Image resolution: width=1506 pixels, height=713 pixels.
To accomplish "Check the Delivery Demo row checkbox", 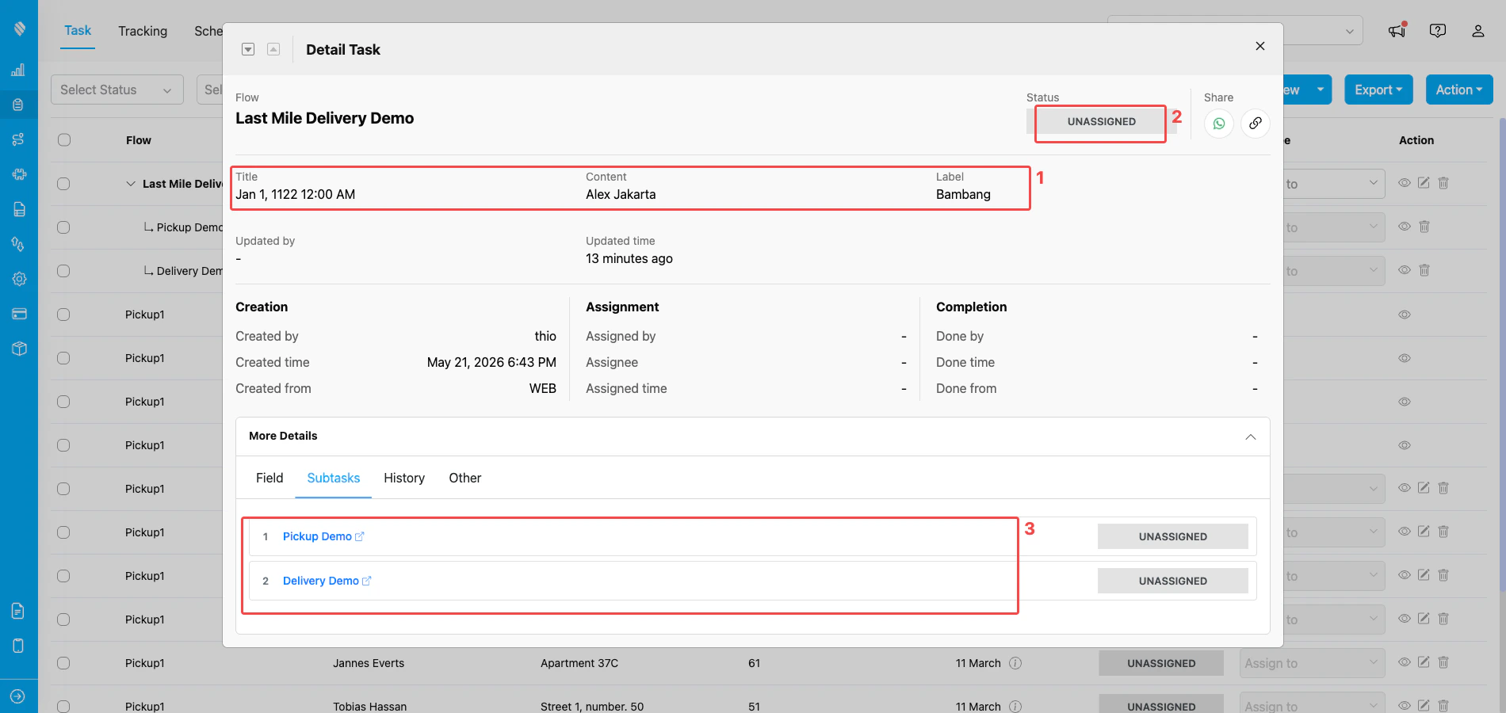I will 63,271.
